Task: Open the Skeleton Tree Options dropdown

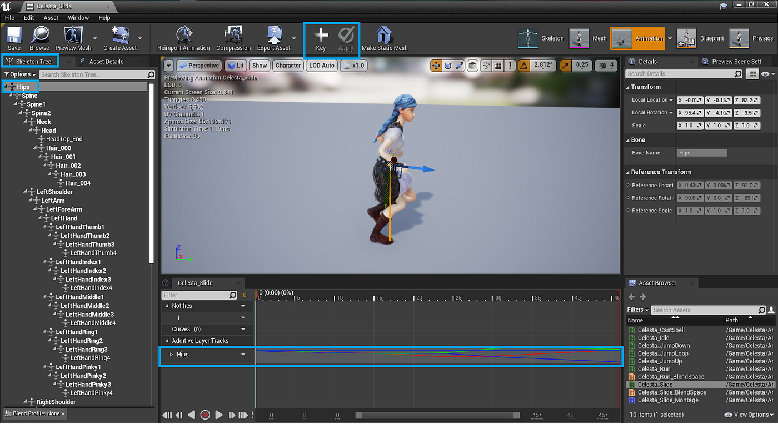Action: [20, 74]
